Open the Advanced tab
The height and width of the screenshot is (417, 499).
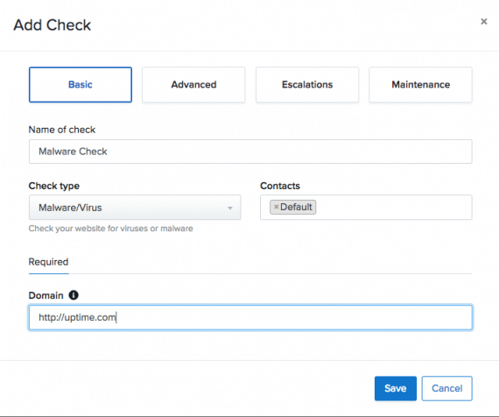tap(193, 84)
